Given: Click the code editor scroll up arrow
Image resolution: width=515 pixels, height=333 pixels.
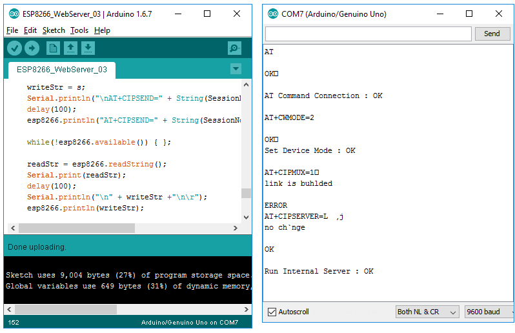Looking at the screenshot, I should [246, 85].
